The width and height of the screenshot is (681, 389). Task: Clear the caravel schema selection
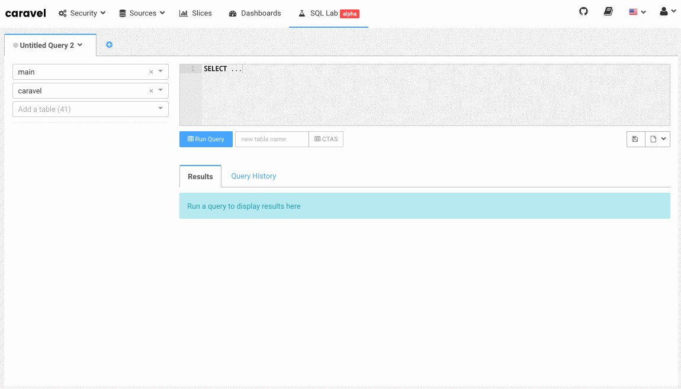(x=151, y=90)
